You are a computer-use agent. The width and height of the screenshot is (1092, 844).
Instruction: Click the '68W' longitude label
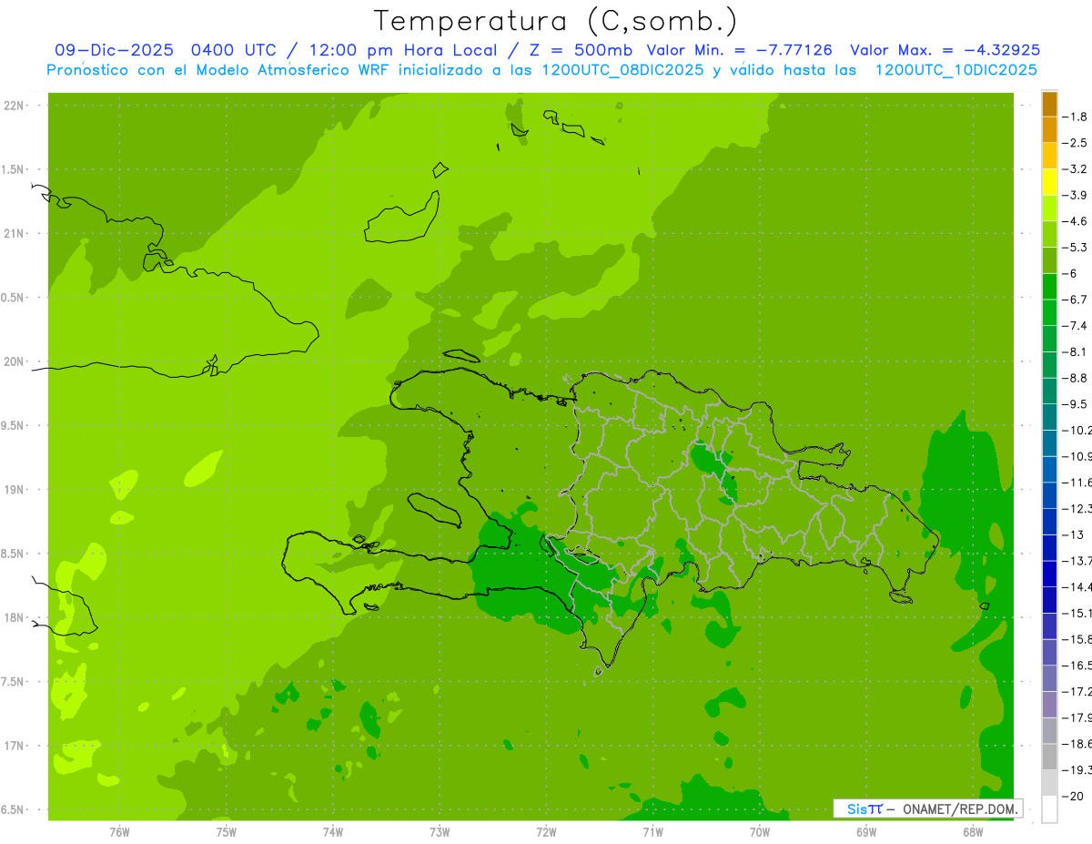pyautogui.click(x=973, y=831)
